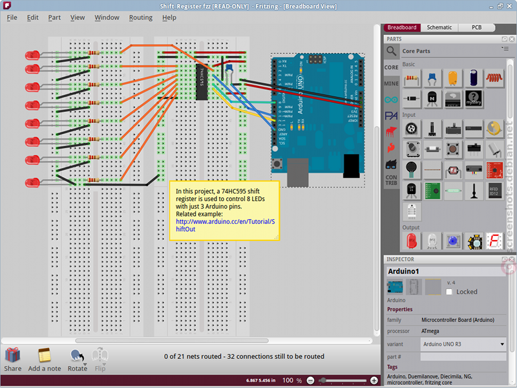Click the zoom 100 percent field

click(x=288, y=380)
